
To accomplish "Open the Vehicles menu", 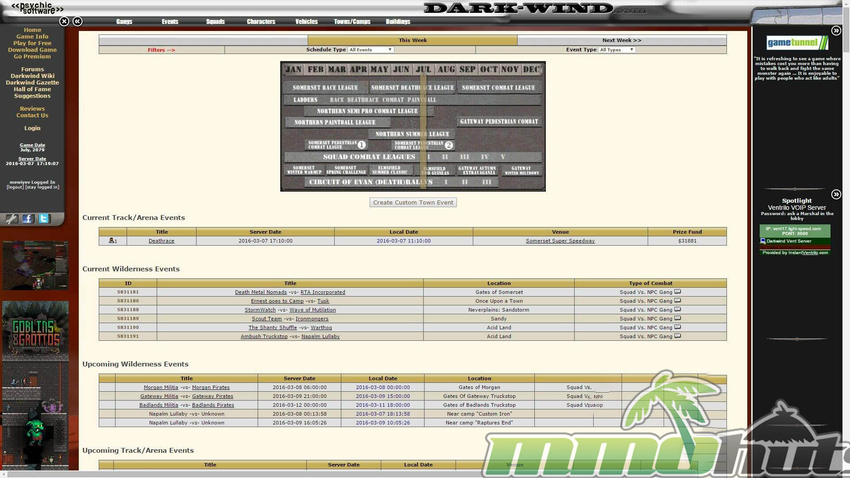I will coord(306,21).
